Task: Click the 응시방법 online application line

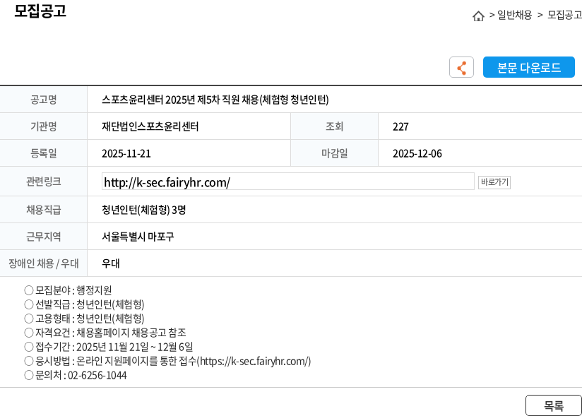Action: pyautogui.click(x=167, y=361)
